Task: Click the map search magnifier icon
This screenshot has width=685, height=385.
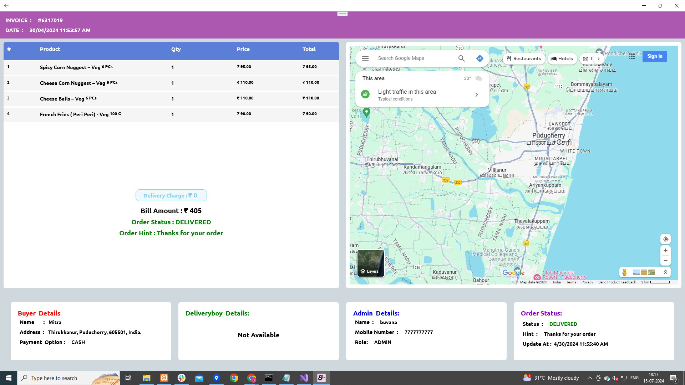Action: (461, 58)
